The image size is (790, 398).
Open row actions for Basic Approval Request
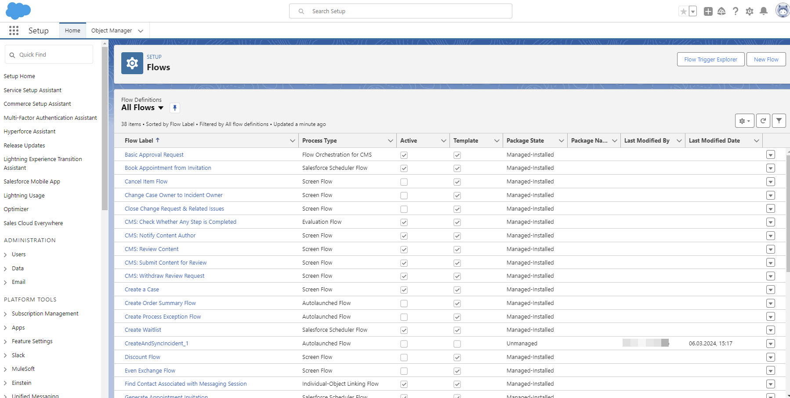click(771, 155)
